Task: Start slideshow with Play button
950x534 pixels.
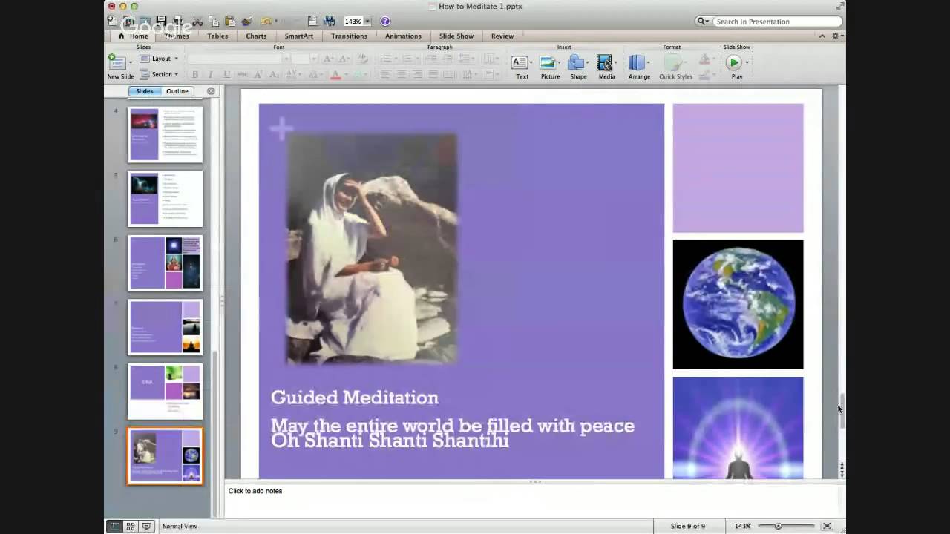Action: (733, 63)
